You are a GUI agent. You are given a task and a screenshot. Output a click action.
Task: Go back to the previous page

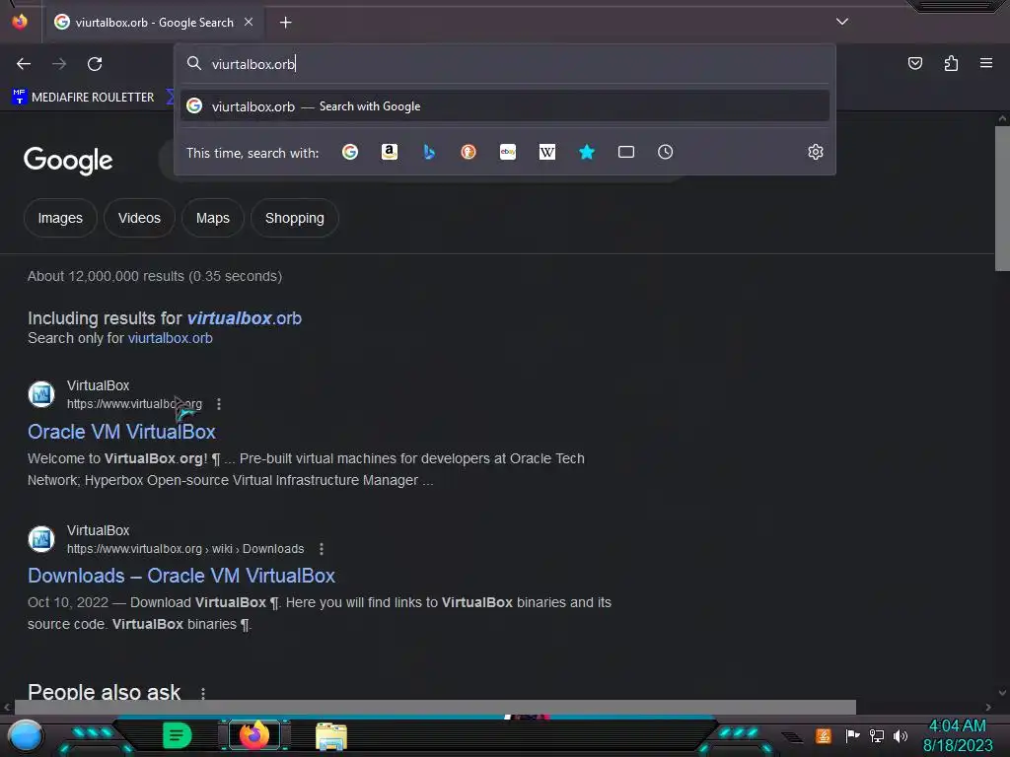click(24, 64)
